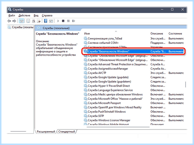Click gear icon of Система событий COM+
The width and height of the screenshot is (194, 145).
pos(85,43)
